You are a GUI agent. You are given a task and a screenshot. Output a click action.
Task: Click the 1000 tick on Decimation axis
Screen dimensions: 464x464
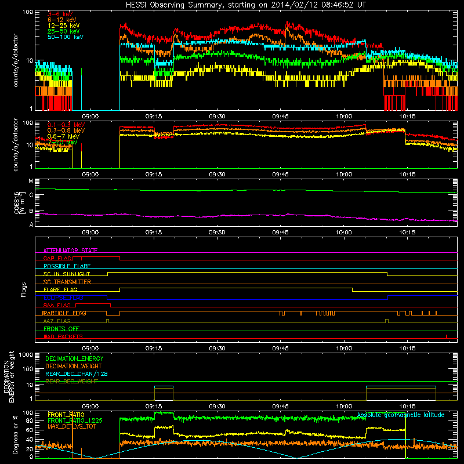click(26, 354)
